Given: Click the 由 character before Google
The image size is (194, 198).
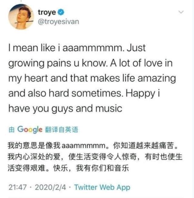Looking at the screenshot, I should pyautogui.click(x=12, y=130).
